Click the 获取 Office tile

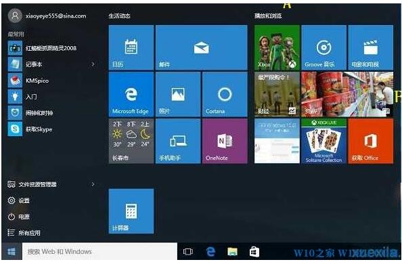[370, 141]
